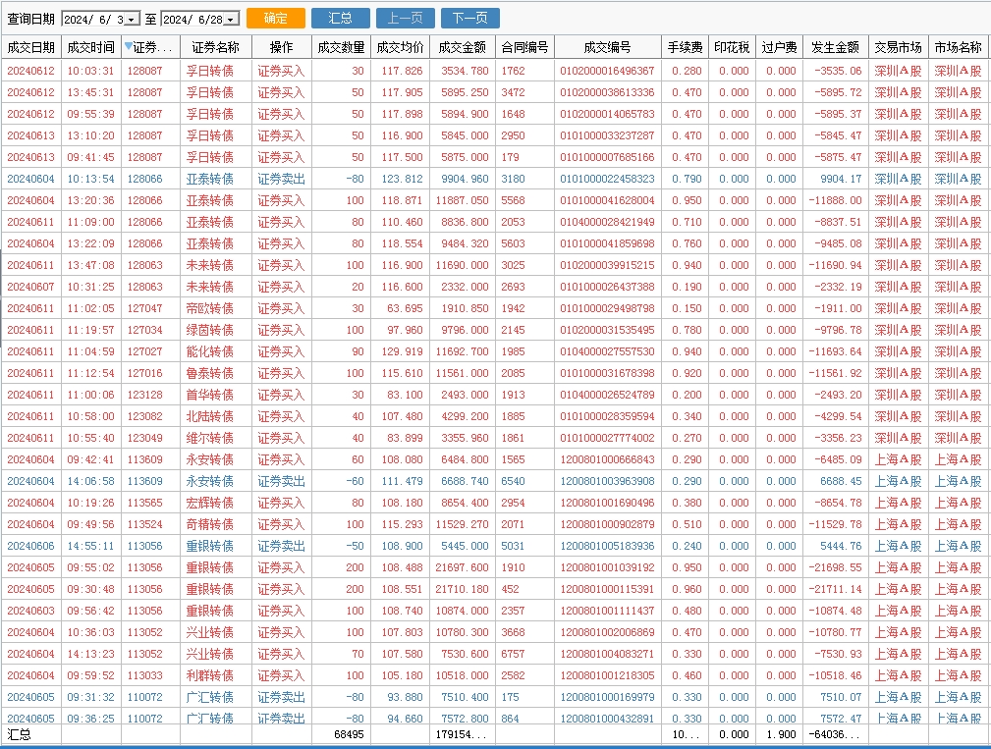Click the 操作 column header

[x=281, y=47]
